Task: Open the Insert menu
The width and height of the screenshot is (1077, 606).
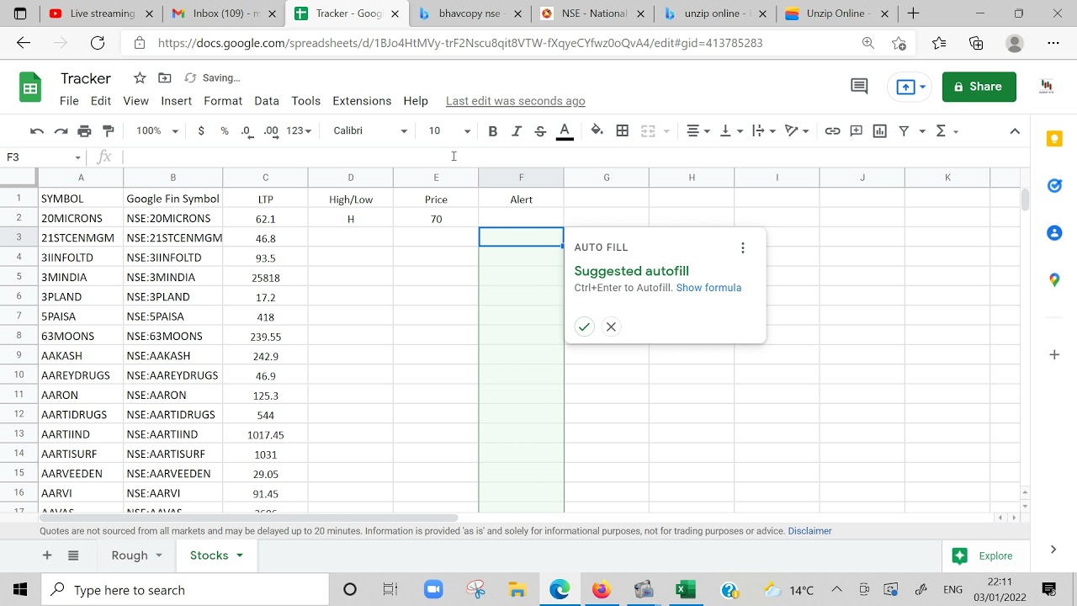Action: [176, 101]
